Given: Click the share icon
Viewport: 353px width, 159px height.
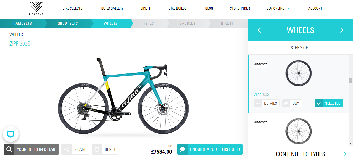Looking at the screenshot, I should click(67, 149).
